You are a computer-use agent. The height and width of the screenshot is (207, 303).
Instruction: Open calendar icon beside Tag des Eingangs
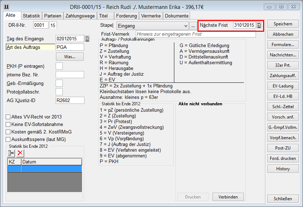point(87,39)
